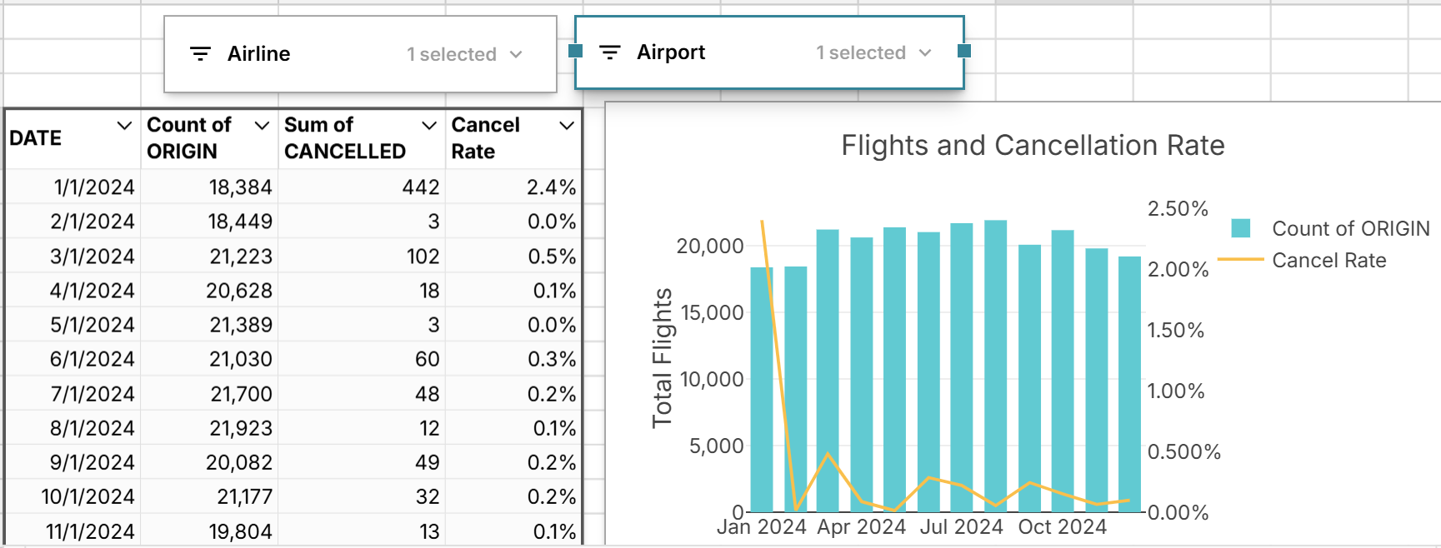This screenshot has width=1441, height=548.
Task: Open Count of ORIGIN column filter arrow
Action: point(262,126)
